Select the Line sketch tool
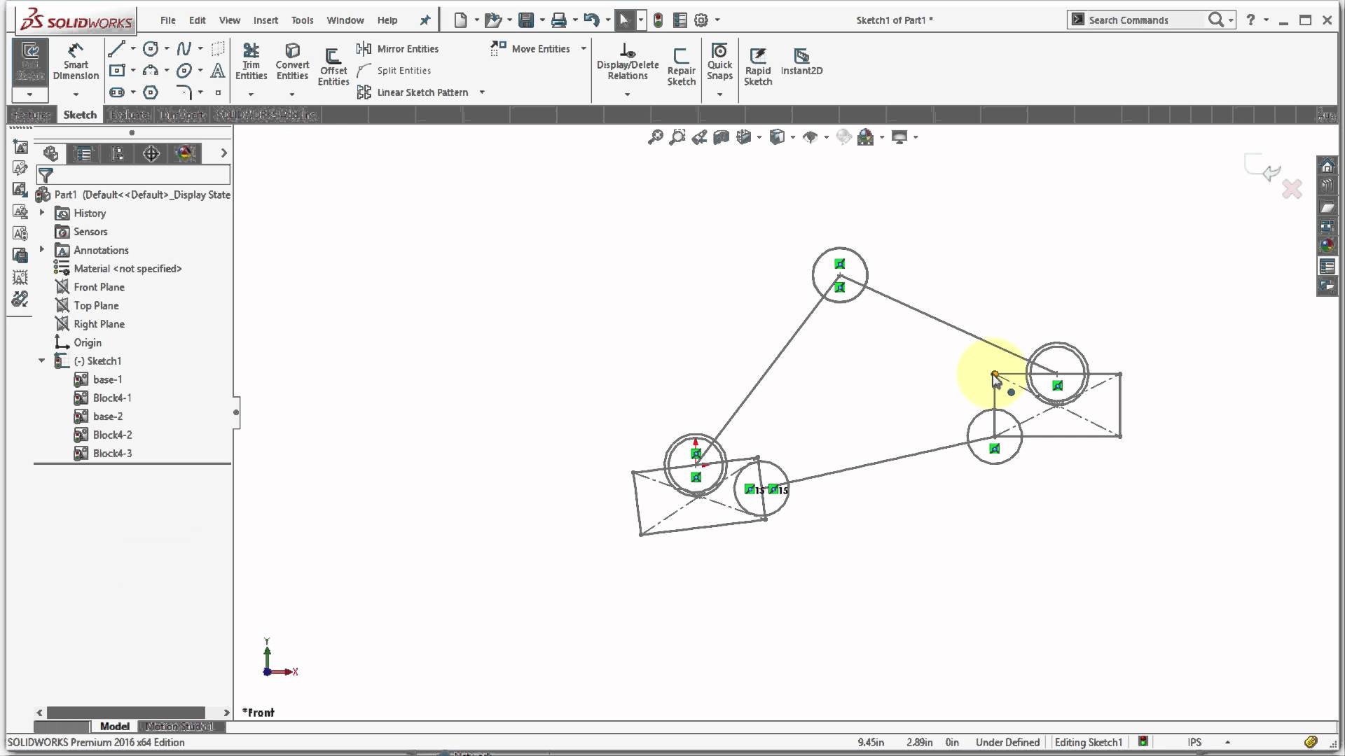The image size is (1345, 756). pyautogui.click(x=116, y=48)
